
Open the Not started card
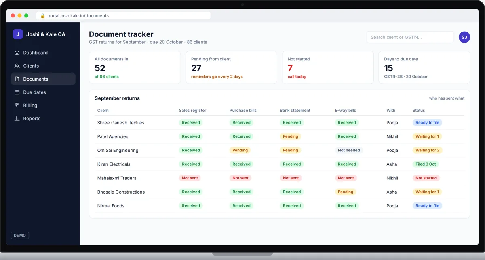click(328, 68)
